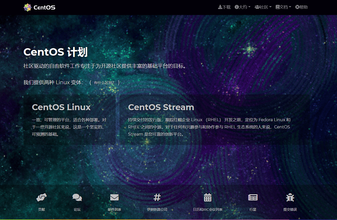Click the handshake 贡献 icon
Screen dimensions: 337x220
pyautogui.click(x=42, y=197)
